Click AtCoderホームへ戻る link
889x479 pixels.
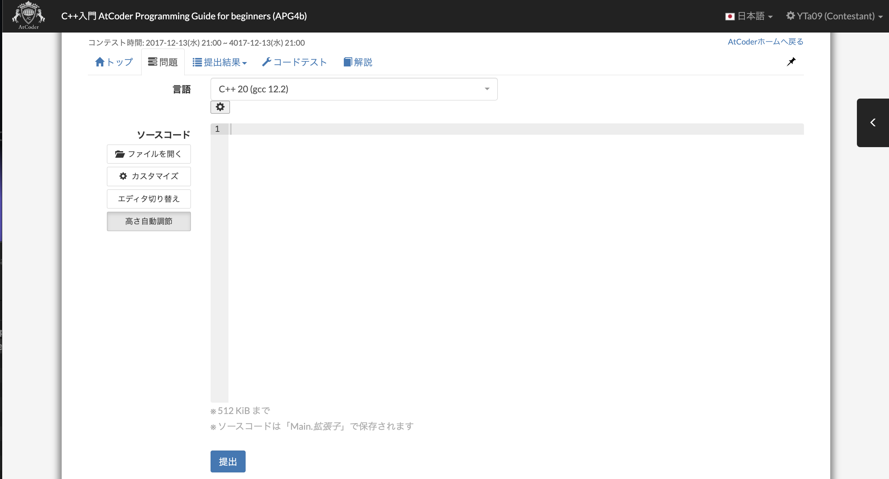[766, 42]
